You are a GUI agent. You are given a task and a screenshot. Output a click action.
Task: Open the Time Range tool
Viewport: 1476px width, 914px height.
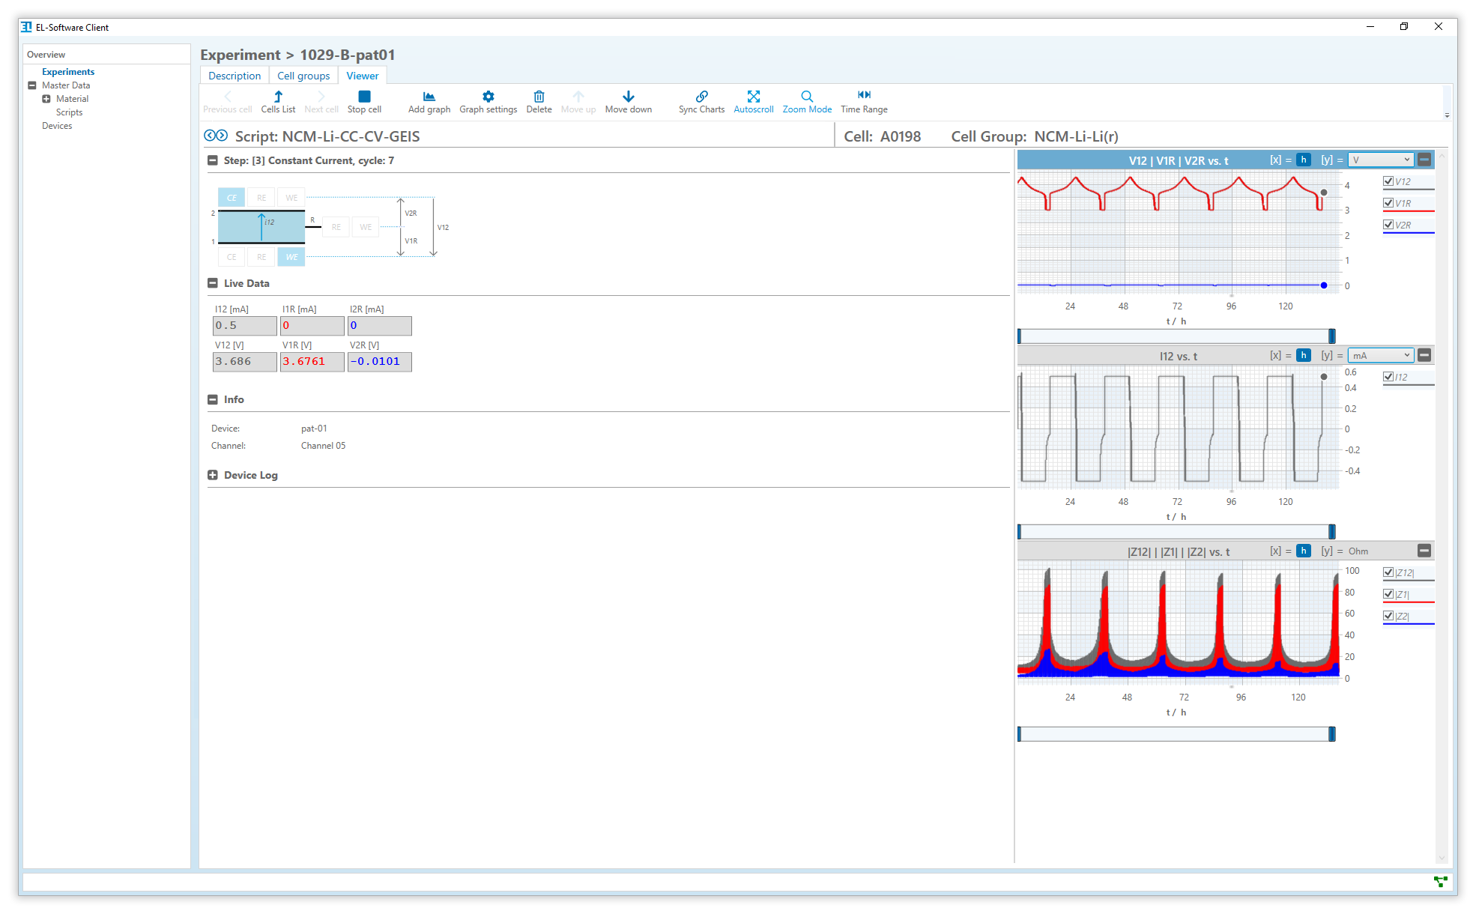point(864,101)
